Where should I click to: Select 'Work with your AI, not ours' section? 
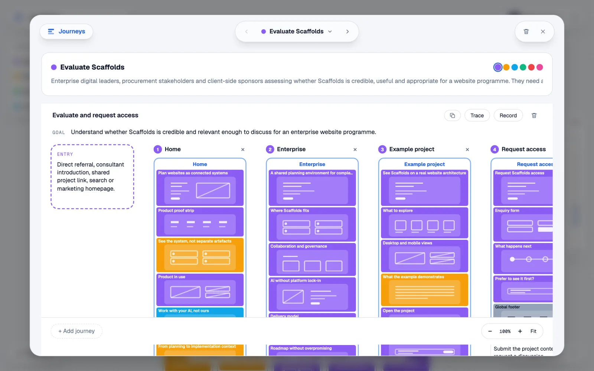coord(200,312)
